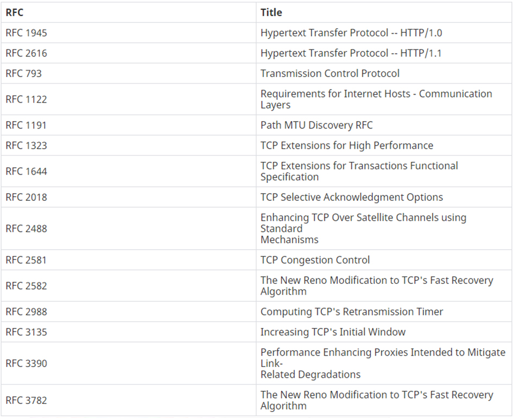This screenshot has height=418, width=513.
Task: Select the HTTP/1.0 title cell
Action: click(384, 33)
